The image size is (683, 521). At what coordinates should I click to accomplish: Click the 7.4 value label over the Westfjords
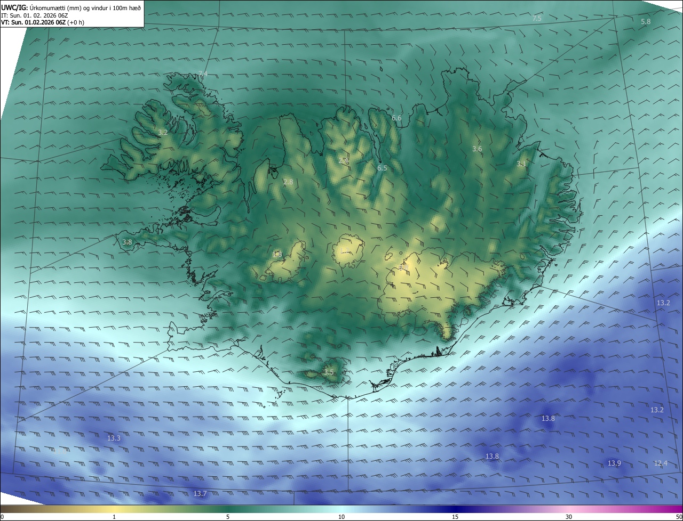[x=203, y=74]
